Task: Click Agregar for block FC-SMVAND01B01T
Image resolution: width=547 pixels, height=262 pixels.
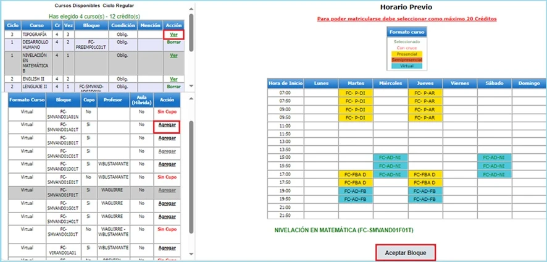Action: click(x=165, y=138)
